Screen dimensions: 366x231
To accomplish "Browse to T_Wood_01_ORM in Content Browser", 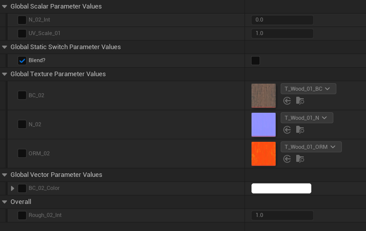I will point(300,159).
